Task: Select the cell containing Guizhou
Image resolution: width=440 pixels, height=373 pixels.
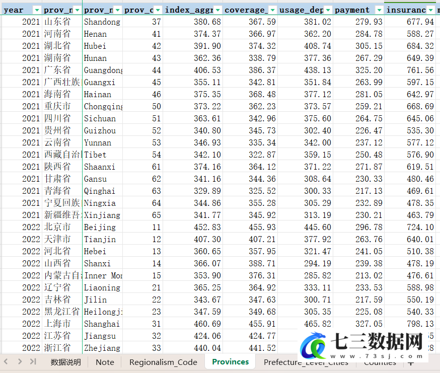Action: (102, 130)
